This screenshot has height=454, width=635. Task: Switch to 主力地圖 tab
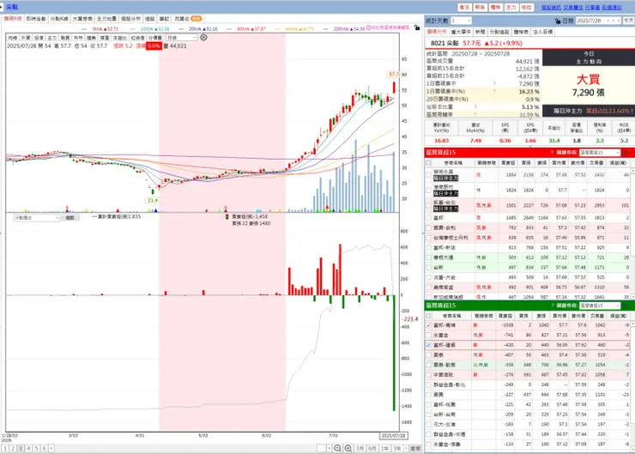(x=106, y=19)
